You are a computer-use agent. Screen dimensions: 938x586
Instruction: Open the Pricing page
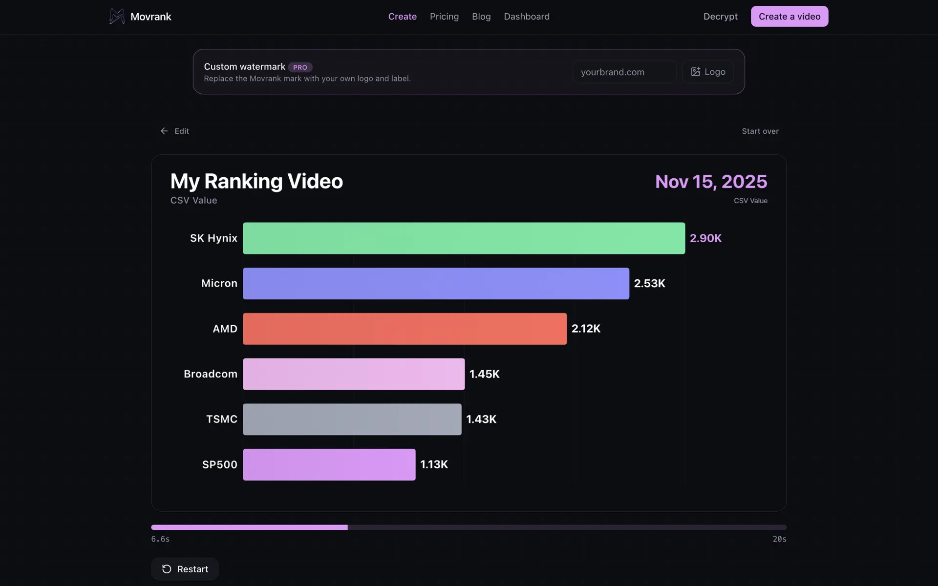click(x=444, y=17)
